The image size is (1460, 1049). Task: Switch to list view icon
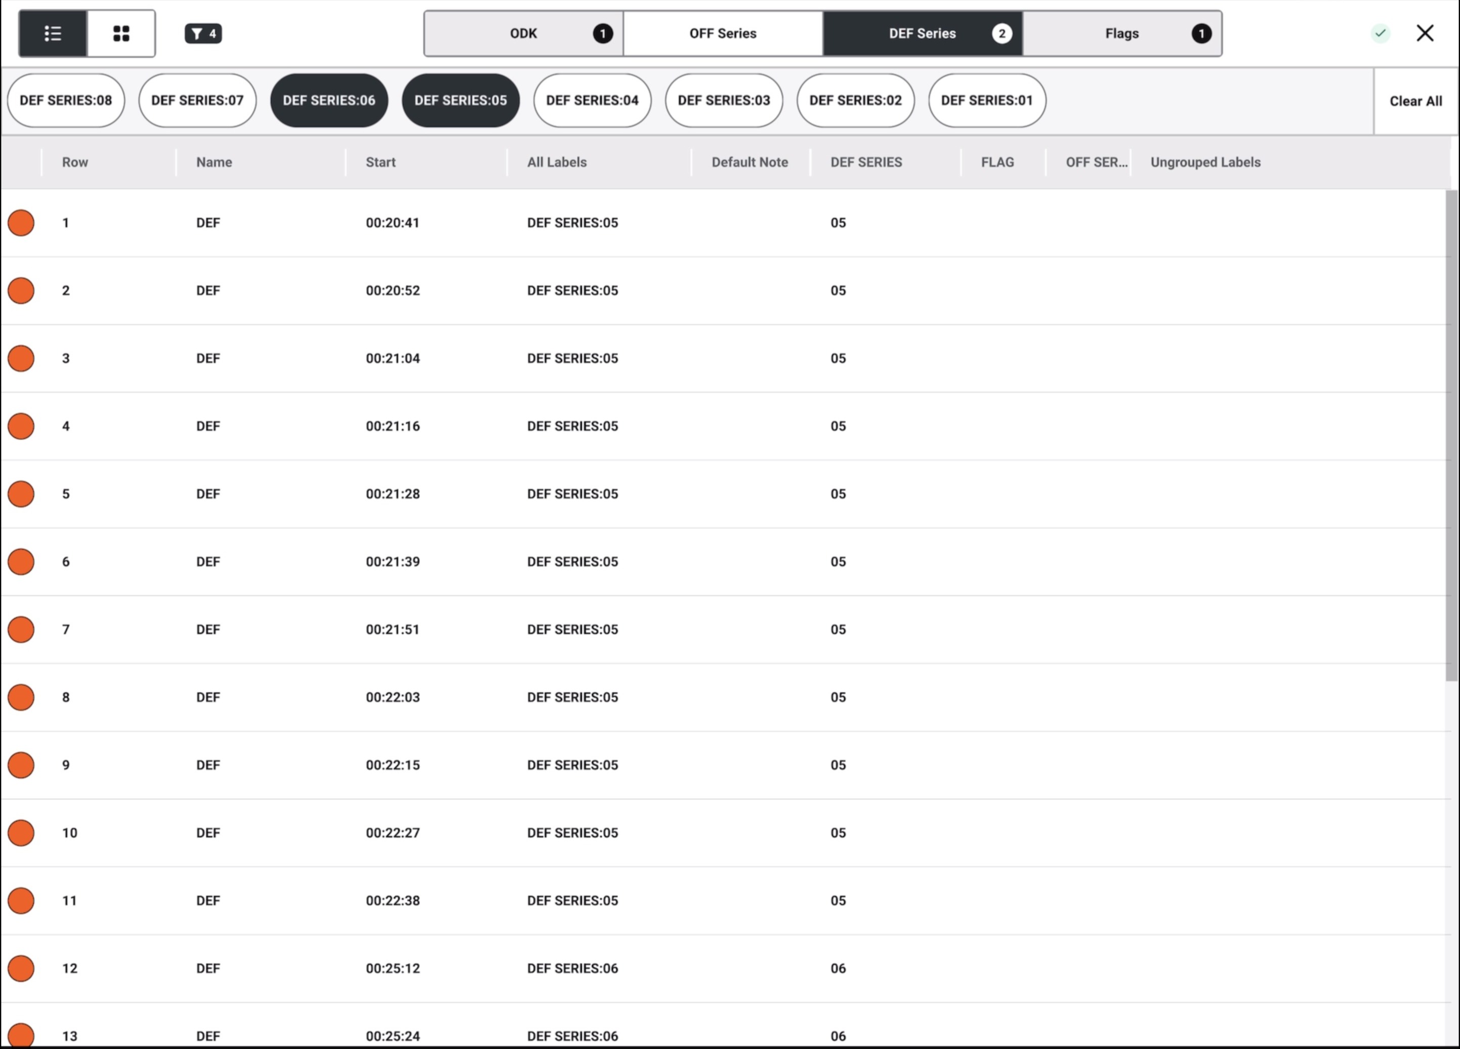[x=53, y=33]
